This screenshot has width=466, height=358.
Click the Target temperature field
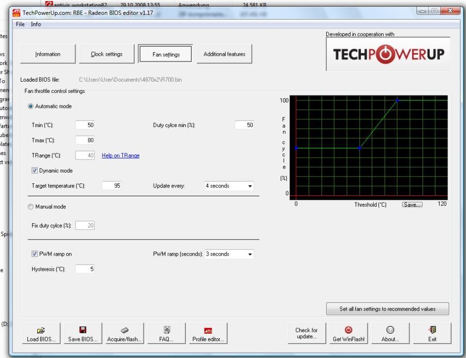click(111, 185)
